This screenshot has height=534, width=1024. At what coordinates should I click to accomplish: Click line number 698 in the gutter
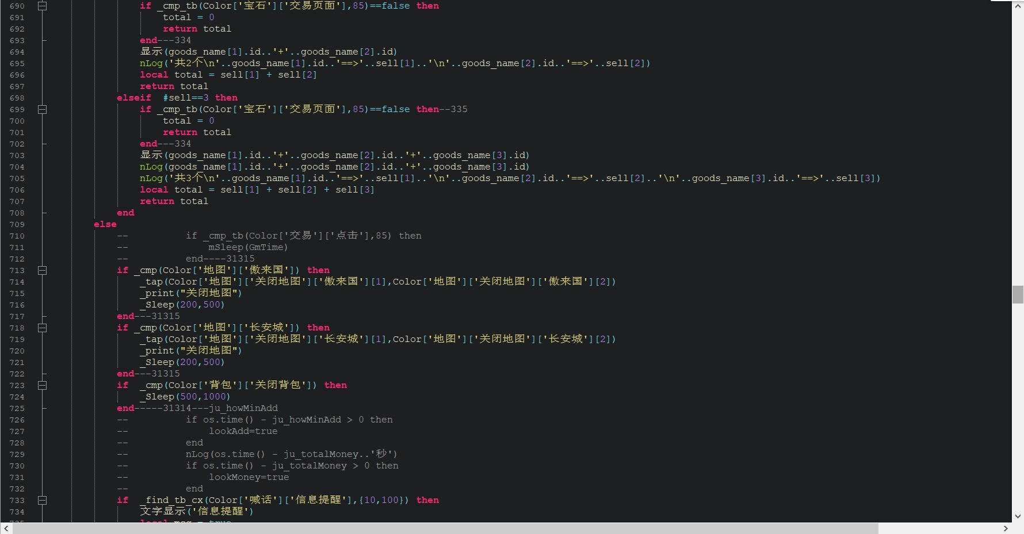point(17,98)
